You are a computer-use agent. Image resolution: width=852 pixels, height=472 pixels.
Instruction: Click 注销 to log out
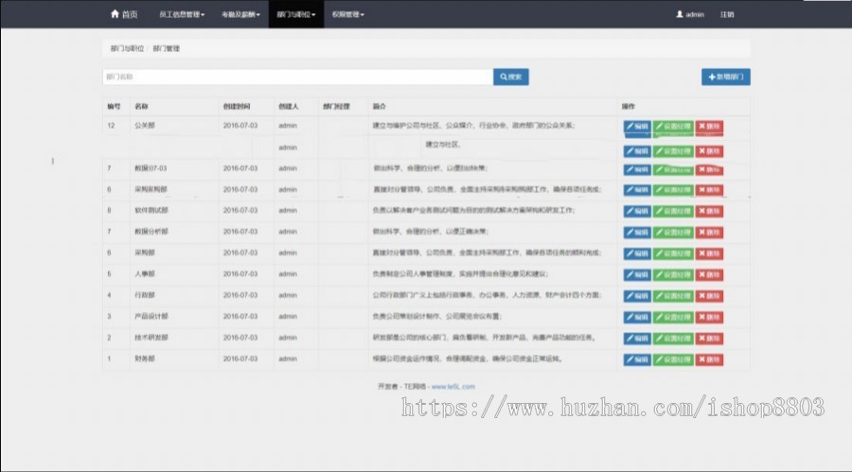tap(727, 15)
